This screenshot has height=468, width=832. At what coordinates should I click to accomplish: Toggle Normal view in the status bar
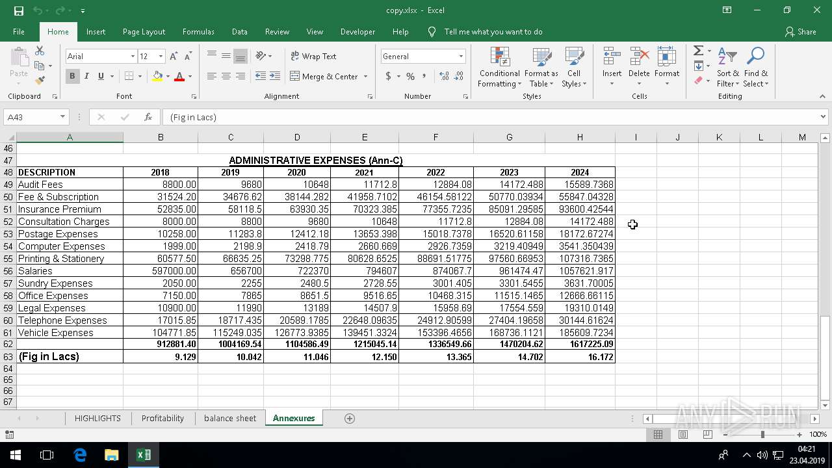click(658, 434)
